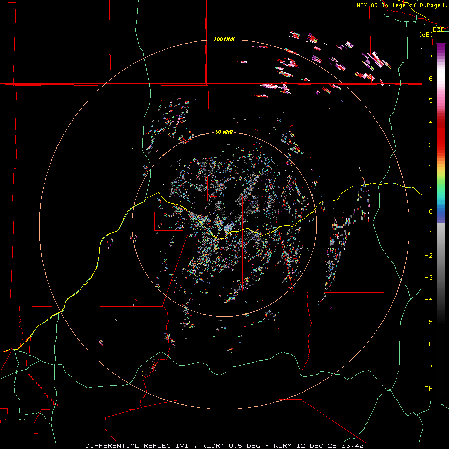Image resolution: width=449 pixels, height=449 pixels.
Task: Click the 2 value on the ZDR scale
Action: (431, 167)
